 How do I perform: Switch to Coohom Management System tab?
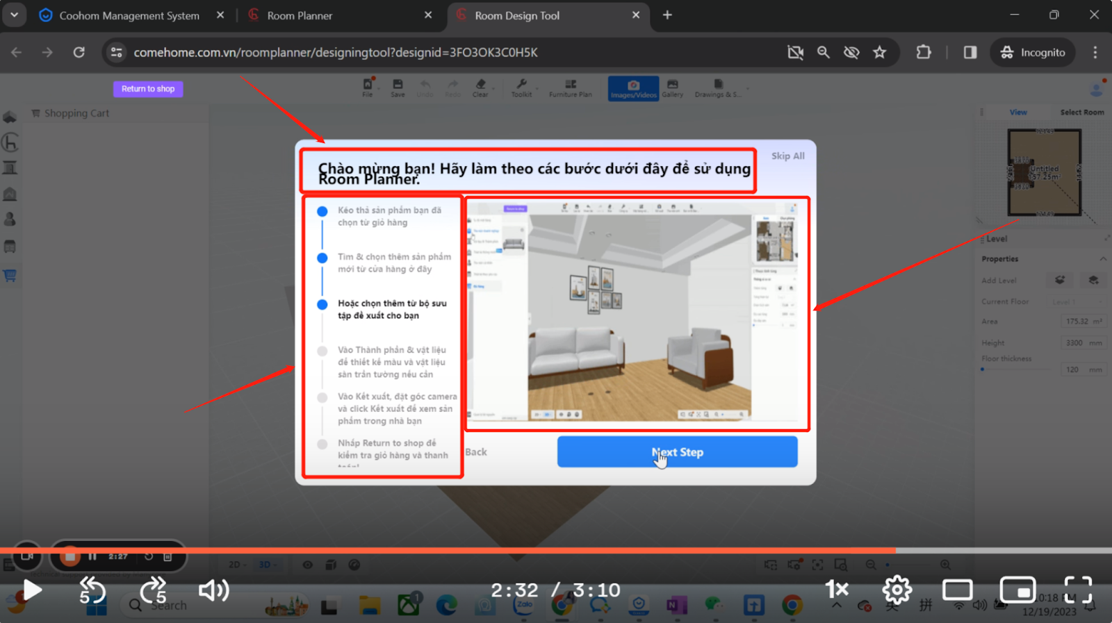(129, 15)
